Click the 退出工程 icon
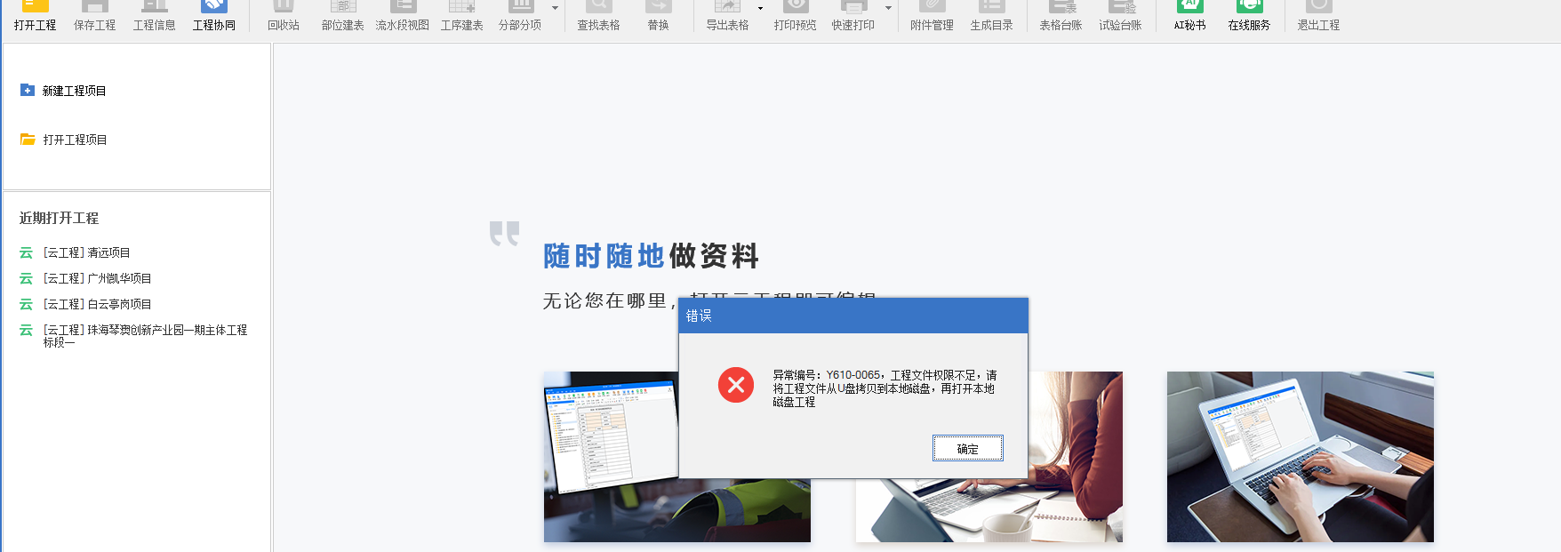1561x552 pixels. coord(1318,15)
